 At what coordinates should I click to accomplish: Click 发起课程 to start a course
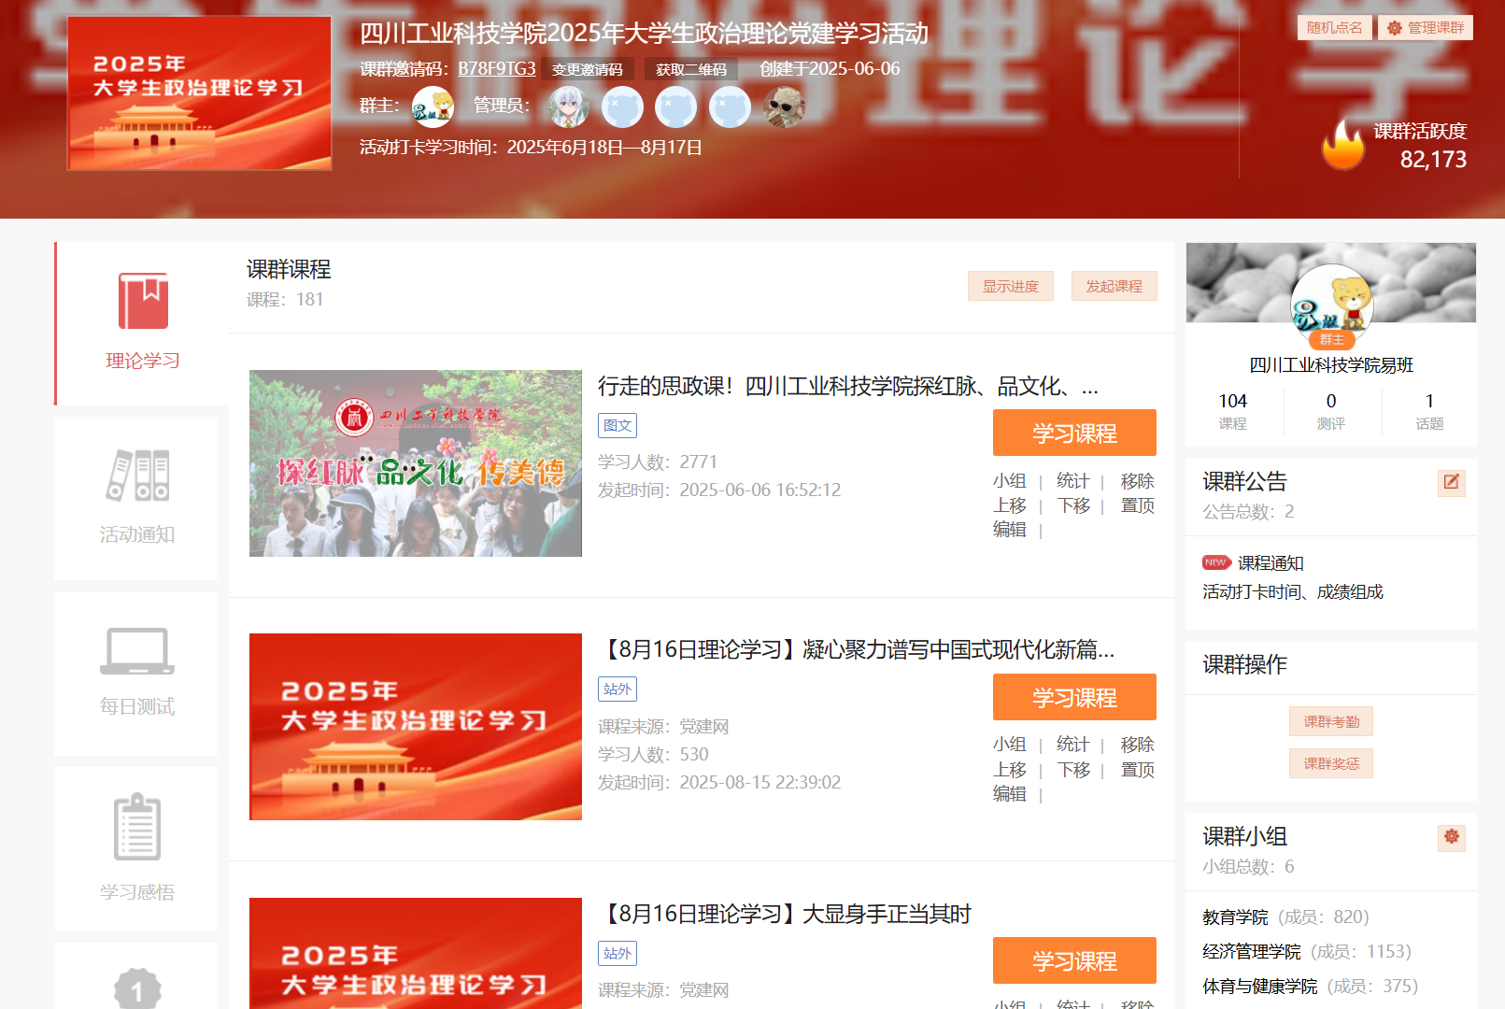(x=1114, y=286)
